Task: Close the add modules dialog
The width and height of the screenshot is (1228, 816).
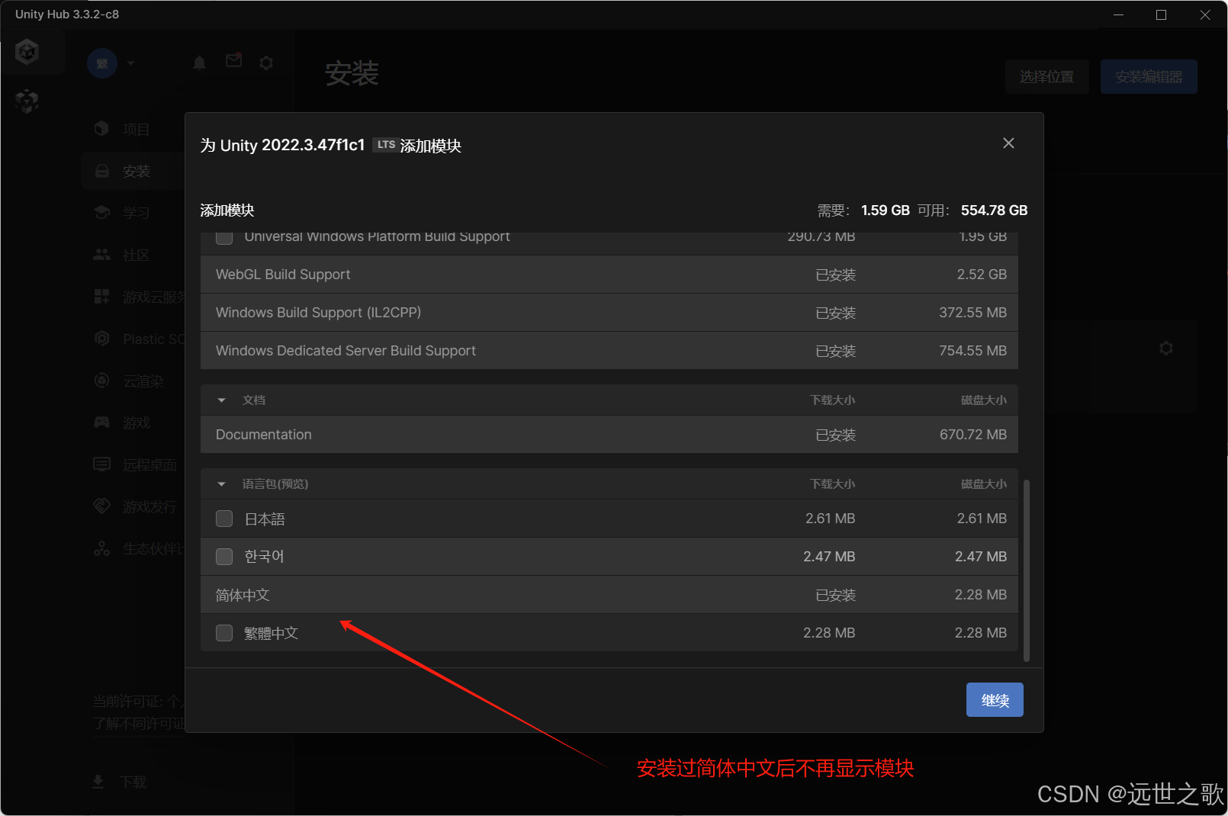Action: click(x=1008, y=143)
